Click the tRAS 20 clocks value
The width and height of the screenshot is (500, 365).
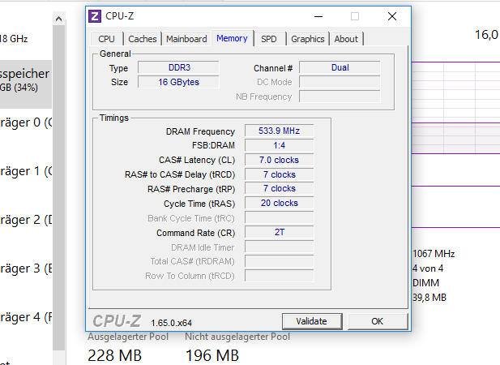pyautogui.click(x=280, y=204)
